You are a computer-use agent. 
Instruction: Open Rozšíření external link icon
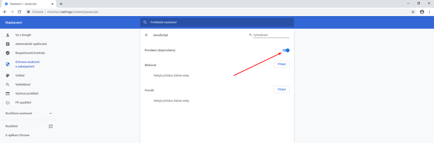point(50,126)
